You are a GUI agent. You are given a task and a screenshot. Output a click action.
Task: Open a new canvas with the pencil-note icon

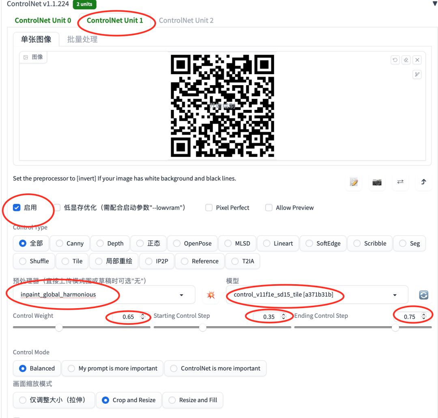[x=353, y=182]
